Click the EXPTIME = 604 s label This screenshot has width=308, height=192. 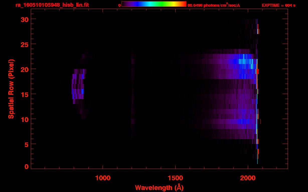278,5
